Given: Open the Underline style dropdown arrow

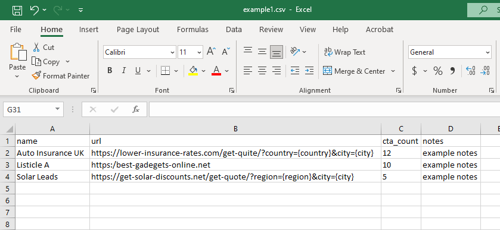Looking at the screenshot, I should pyautogui.click(x=148, y=71).
